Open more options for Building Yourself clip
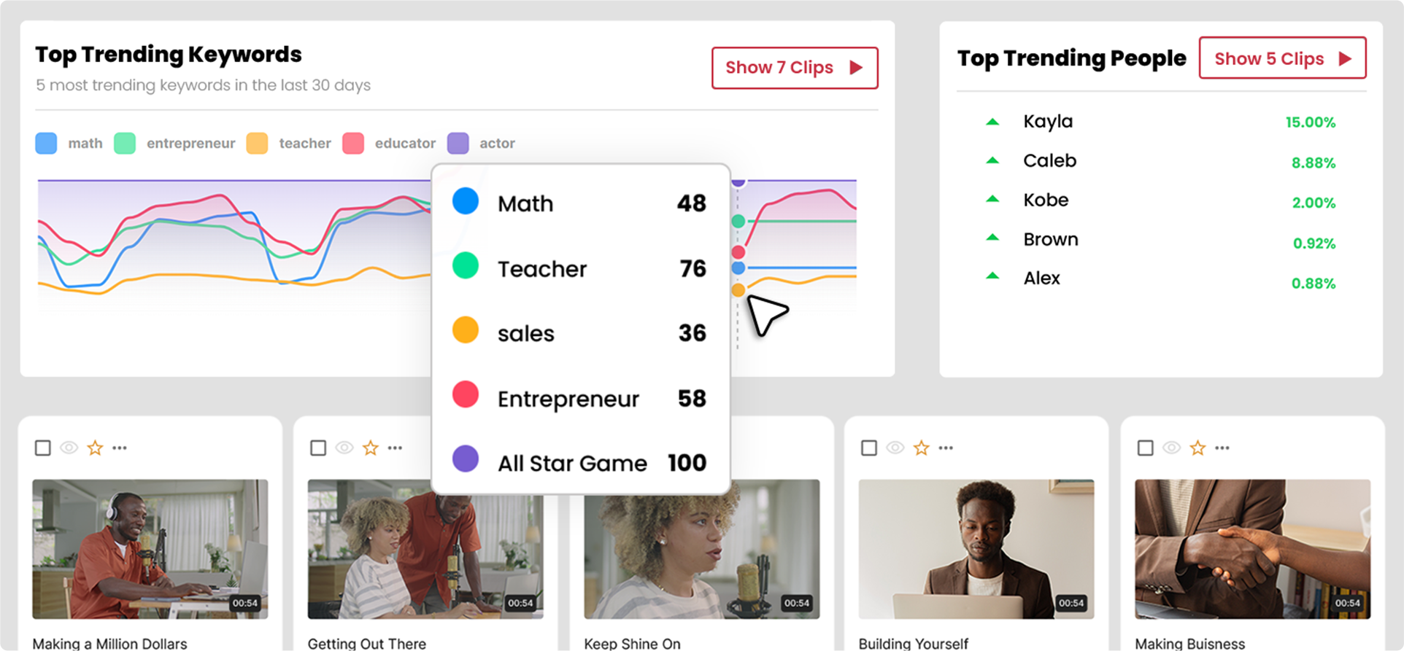 click(x=946, y=448)
